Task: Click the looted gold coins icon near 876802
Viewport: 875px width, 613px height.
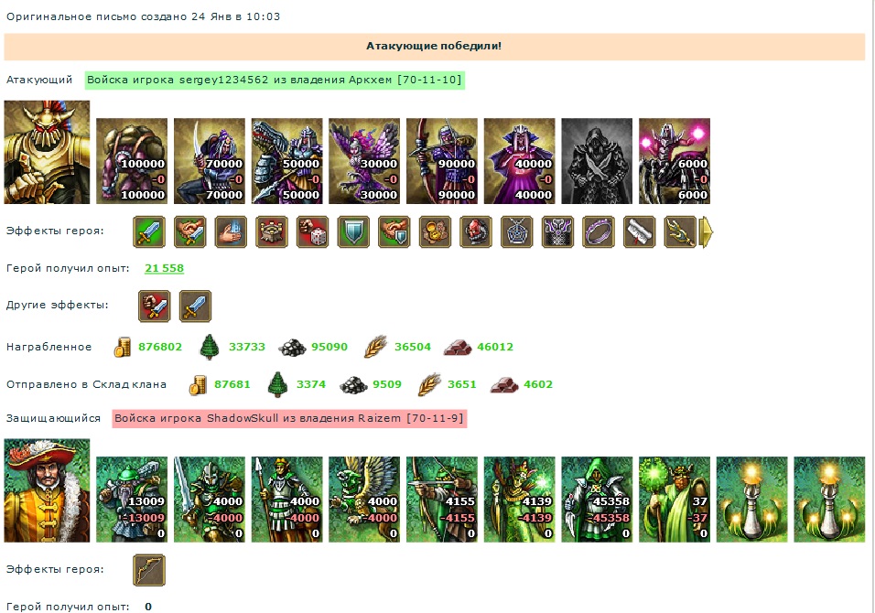Action: tap(122, 347)
